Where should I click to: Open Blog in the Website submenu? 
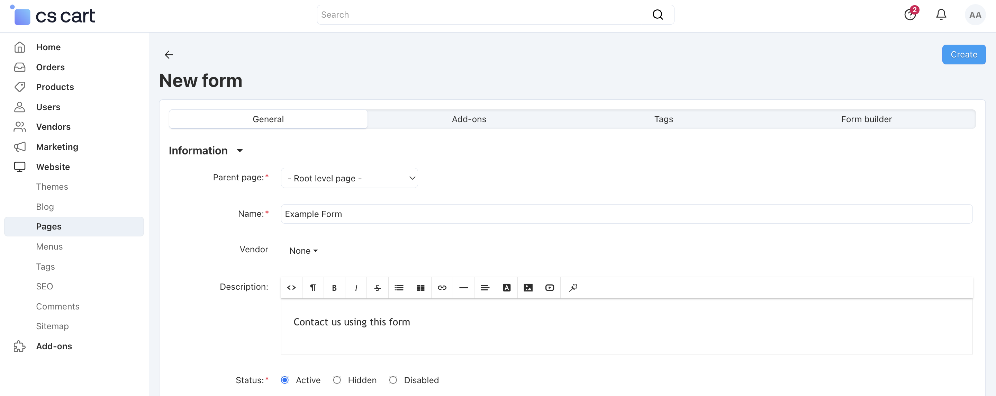coord(45,207)
